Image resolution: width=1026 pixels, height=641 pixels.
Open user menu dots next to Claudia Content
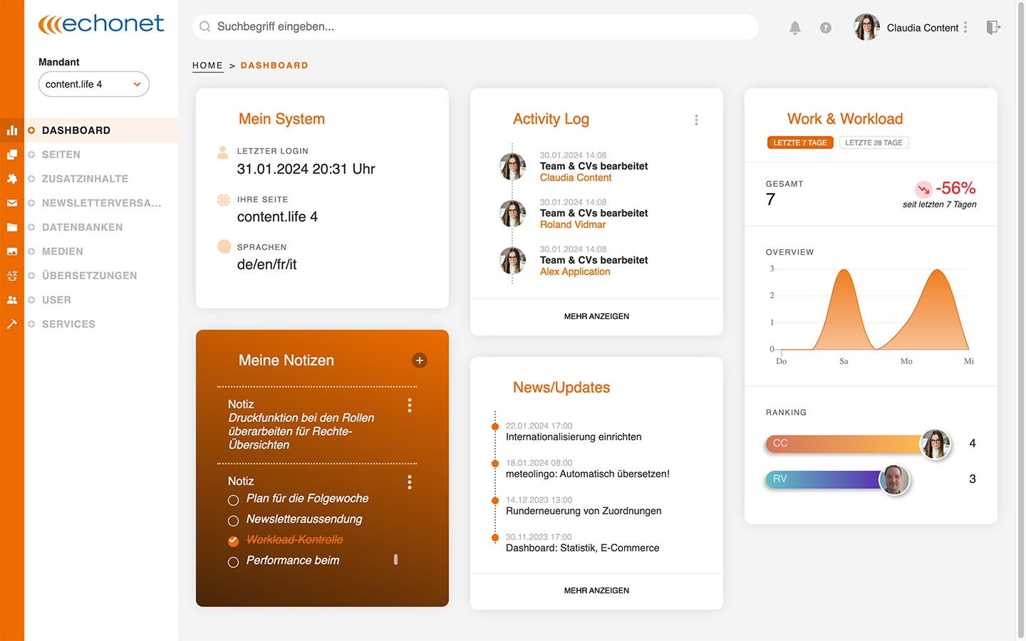coord(965,27)
